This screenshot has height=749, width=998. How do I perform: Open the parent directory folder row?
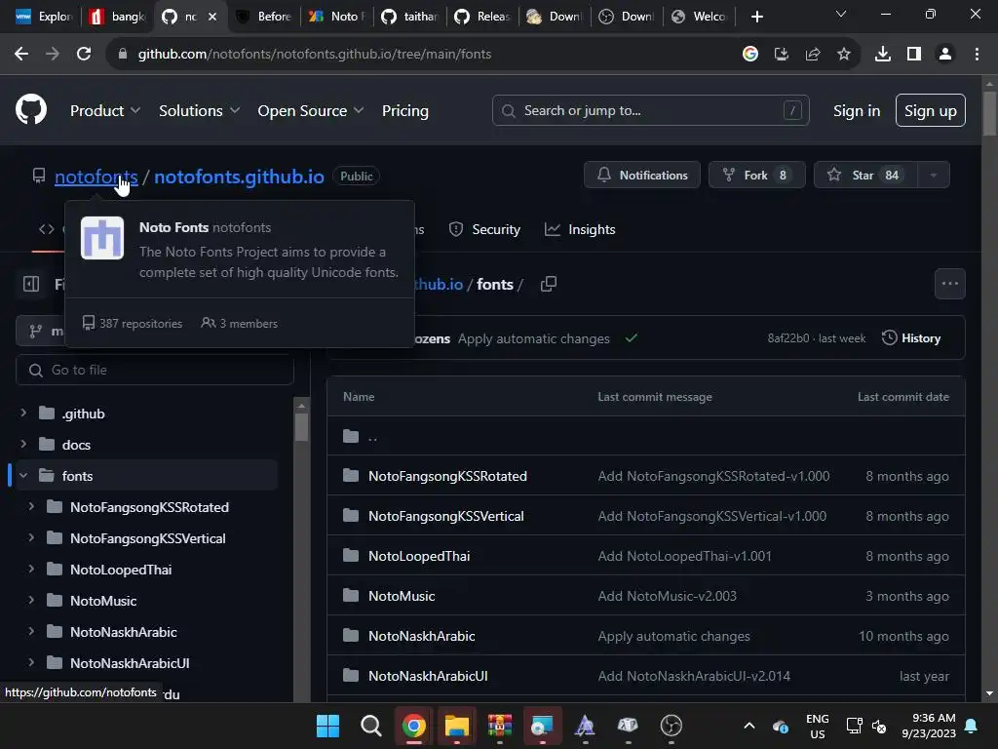(x=646, y=436)
